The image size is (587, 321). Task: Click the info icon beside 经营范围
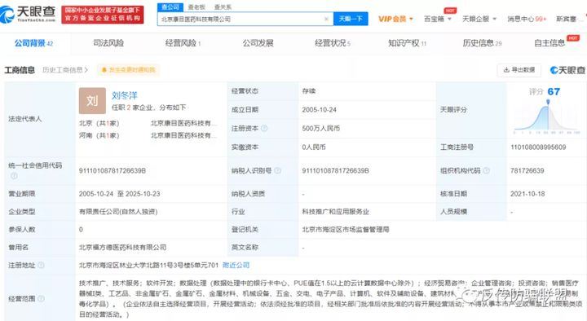click(x=42, y=298)
